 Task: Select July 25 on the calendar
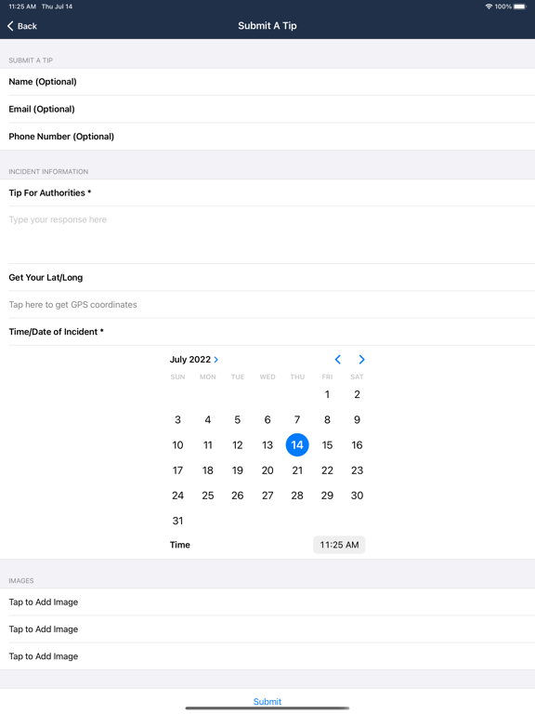pyautogui.click(x=208, y=496)
